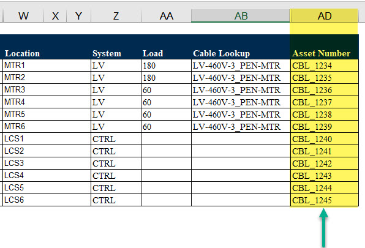Click the Location header cell

point(47,47)
